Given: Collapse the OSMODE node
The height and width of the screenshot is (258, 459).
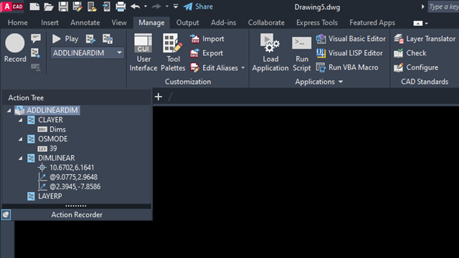Looking at the screenshot, I should (x=21, y=139).
